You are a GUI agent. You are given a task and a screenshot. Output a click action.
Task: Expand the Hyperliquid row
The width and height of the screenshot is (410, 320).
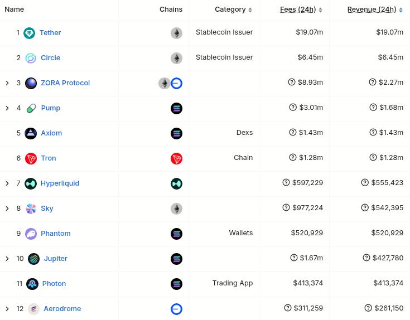click(x=7, y=183)
